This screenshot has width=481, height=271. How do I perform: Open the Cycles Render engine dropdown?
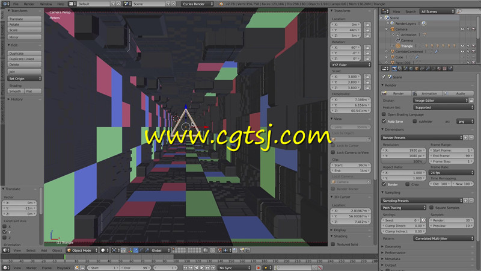coord(197,4)
